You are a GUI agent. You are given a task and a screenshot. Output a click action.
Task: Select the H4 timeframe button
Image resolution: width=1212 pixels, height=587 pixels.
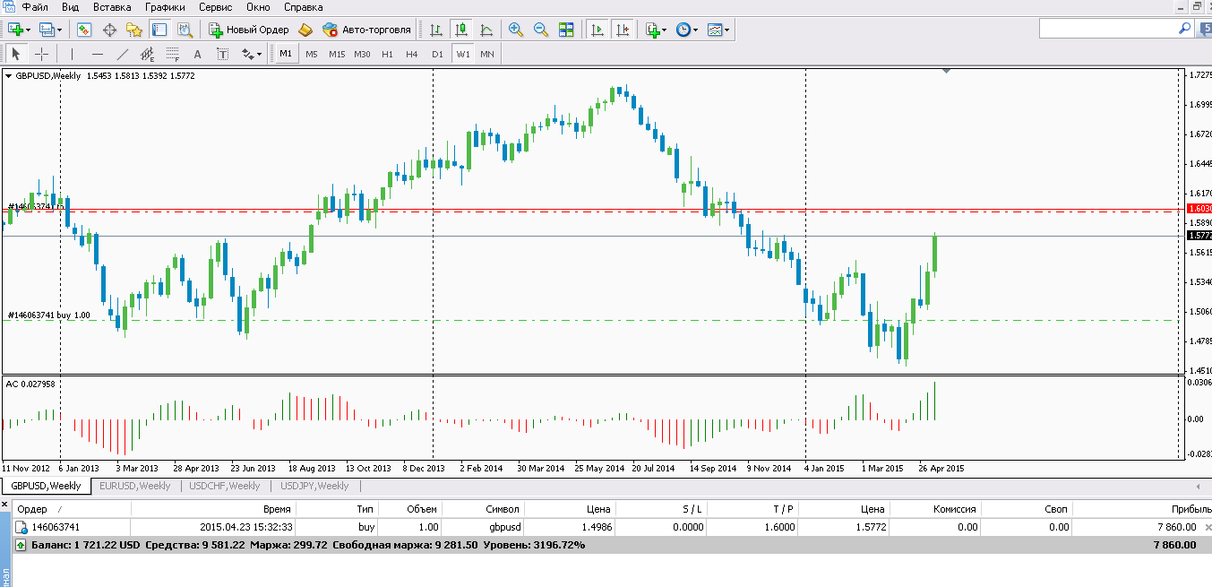412,54
